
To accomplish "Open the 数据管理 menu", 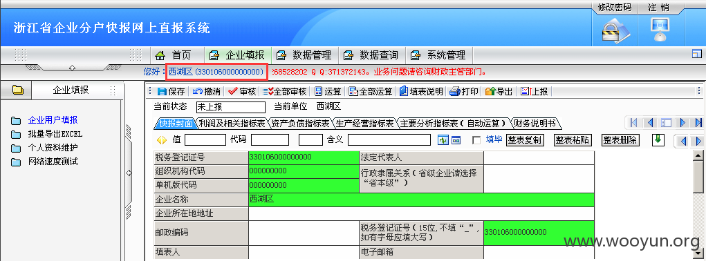I will point(304,56).
